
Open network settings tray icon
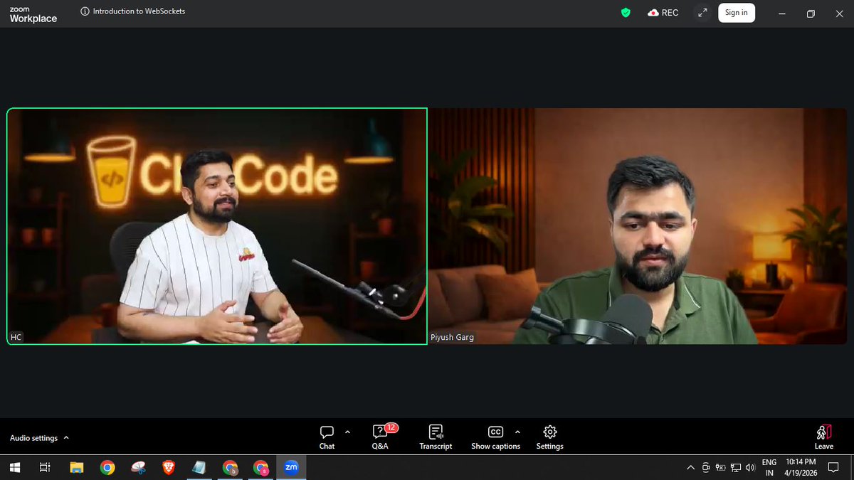click(735, 467)
